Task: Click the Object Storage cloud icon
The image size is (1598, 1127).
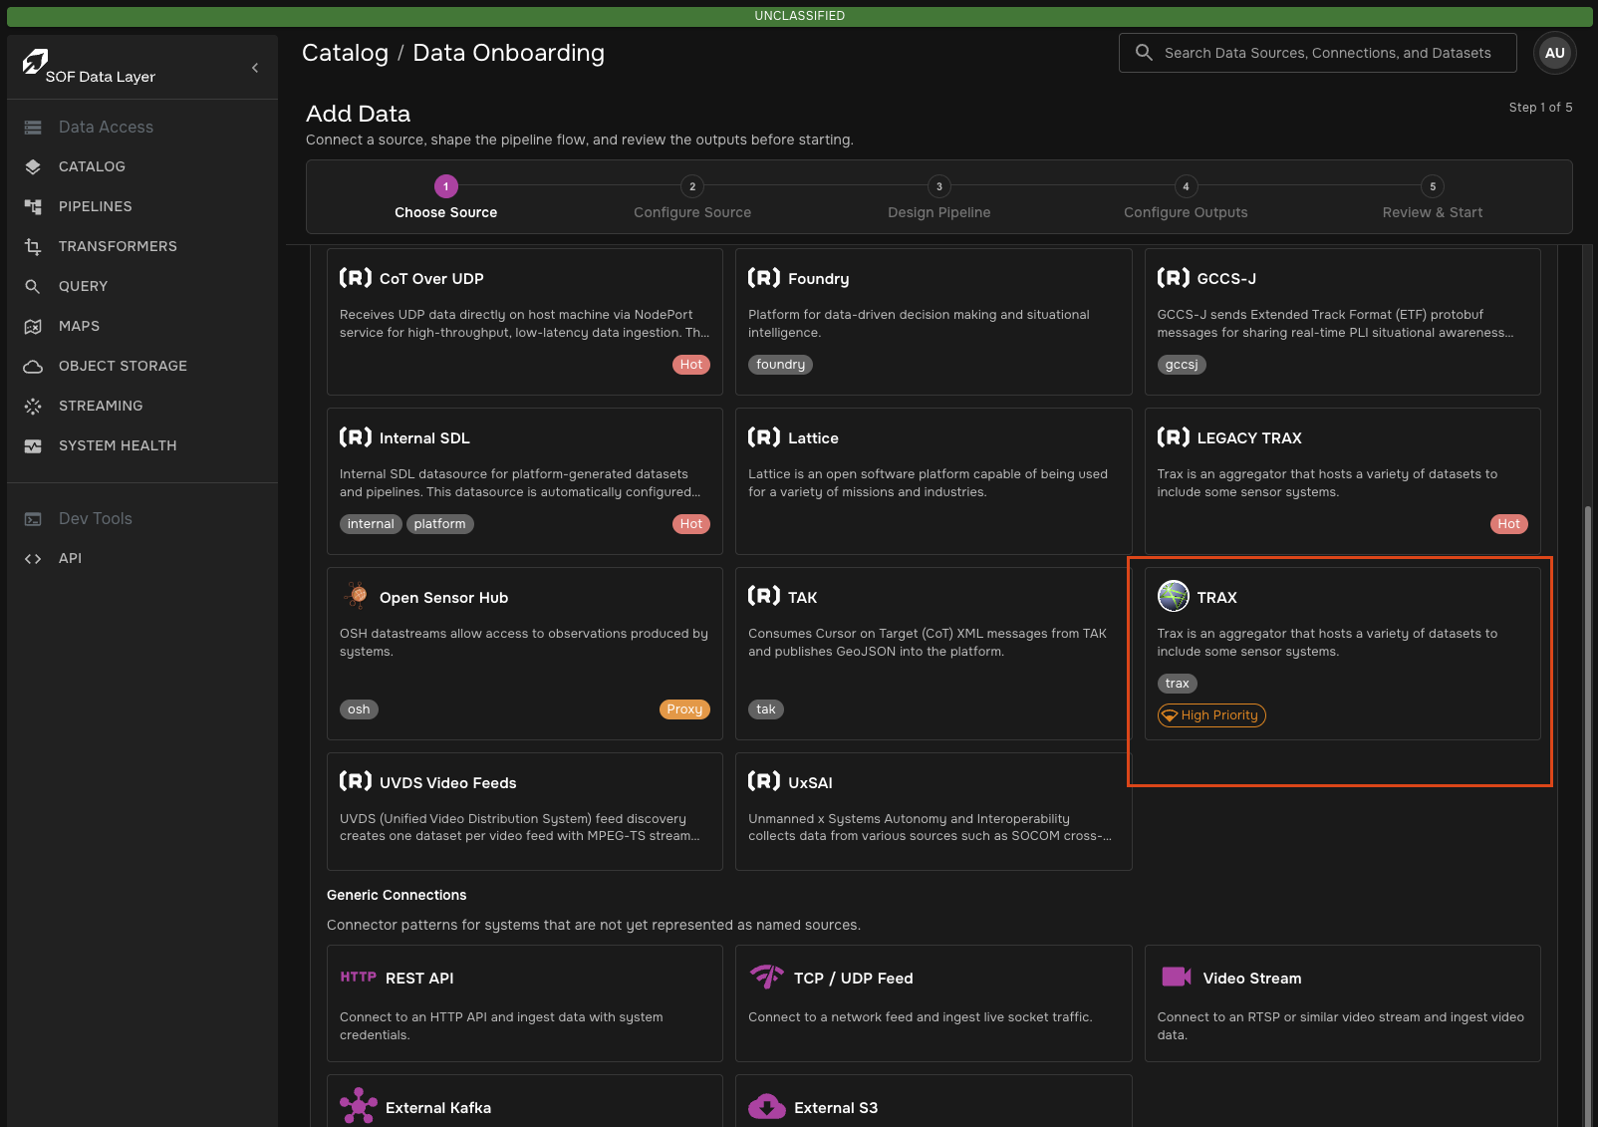Action: point(33,366)
